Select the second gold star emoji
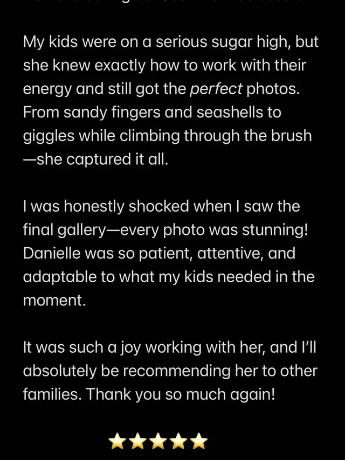The width and height of the screenshot is (345, 460). coord(137,441)
